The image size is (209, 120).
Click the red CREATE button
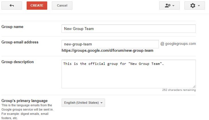tap(37, 6)
